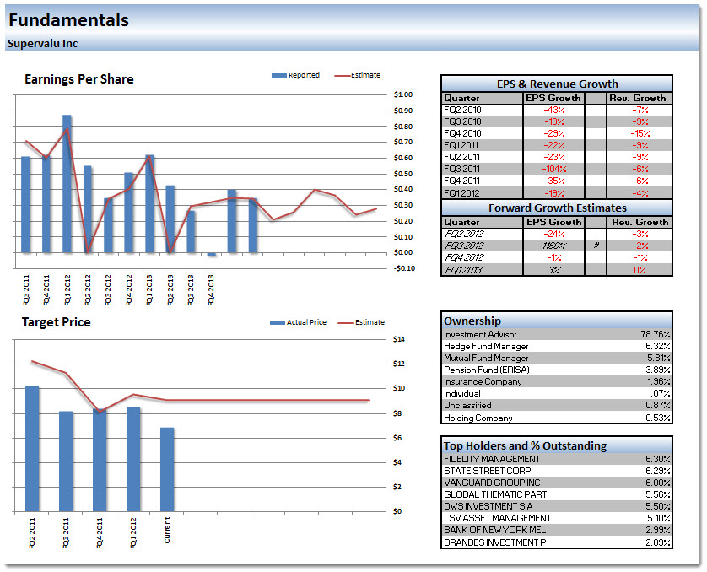Select the FQ2 2011 actual price bar
The height and width of the screenshot is (572, 707).
pos(32,449)
